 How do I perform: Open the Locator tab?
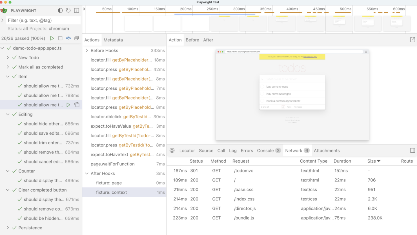187,150
